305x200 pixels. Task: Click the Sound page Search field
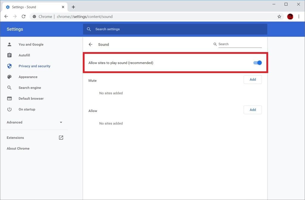point(240,44)
